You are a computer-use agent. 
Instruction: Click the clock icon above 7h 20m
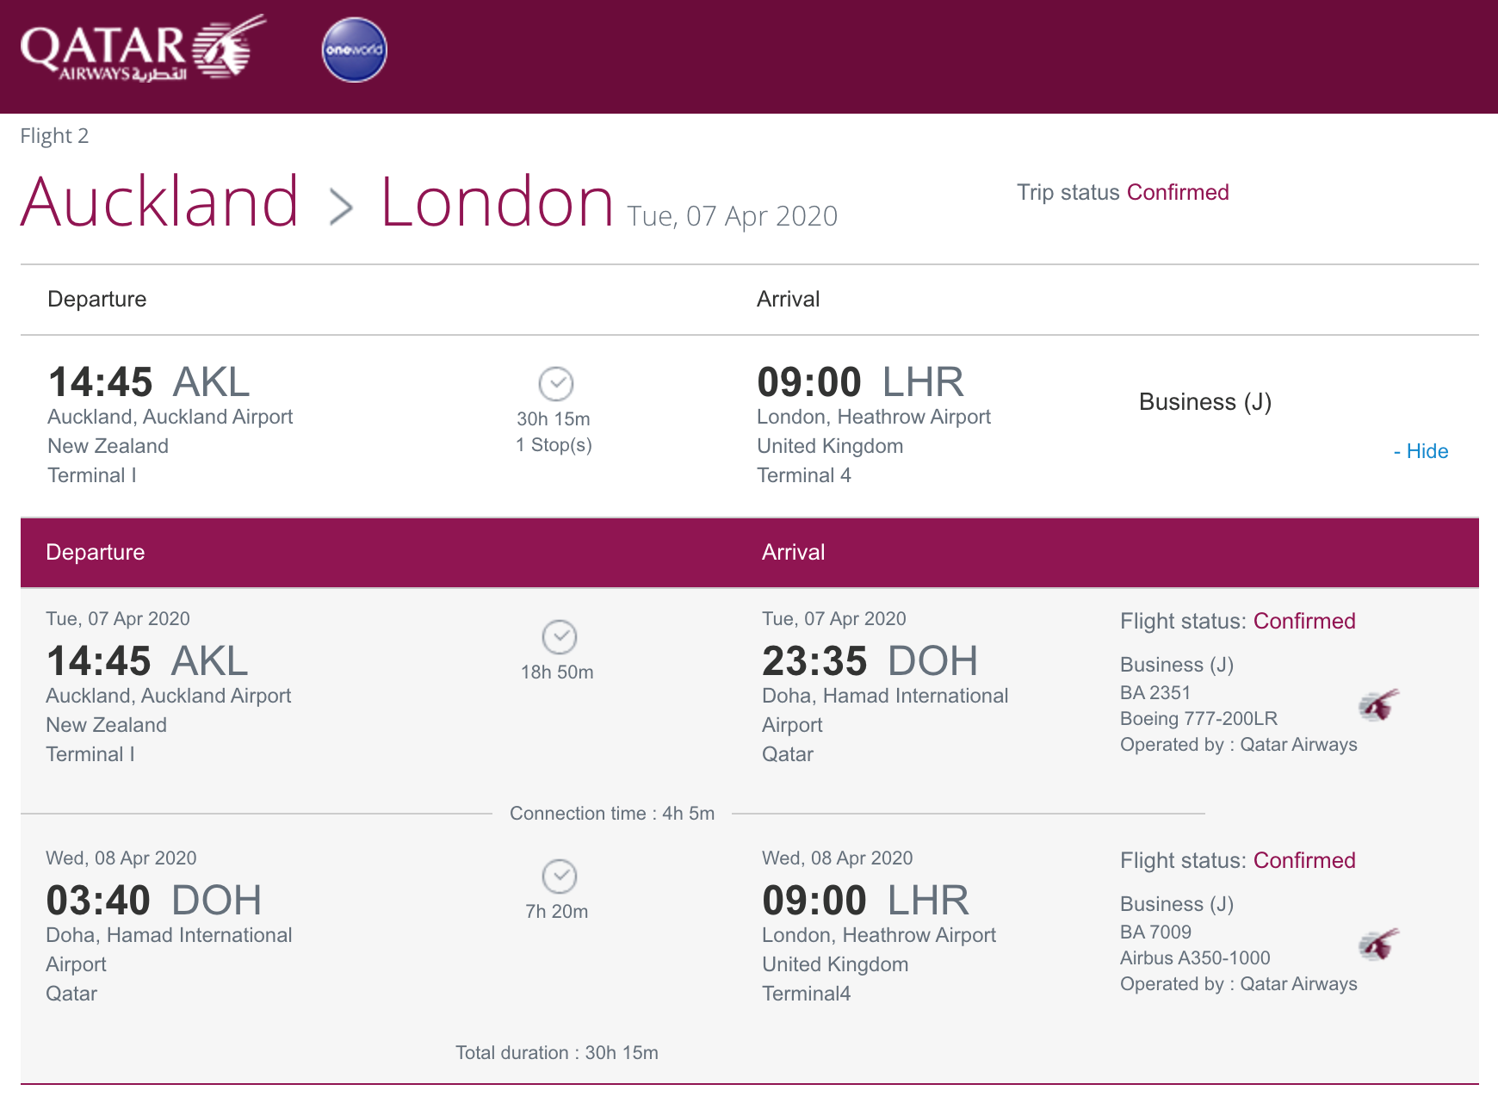(560, 877)
